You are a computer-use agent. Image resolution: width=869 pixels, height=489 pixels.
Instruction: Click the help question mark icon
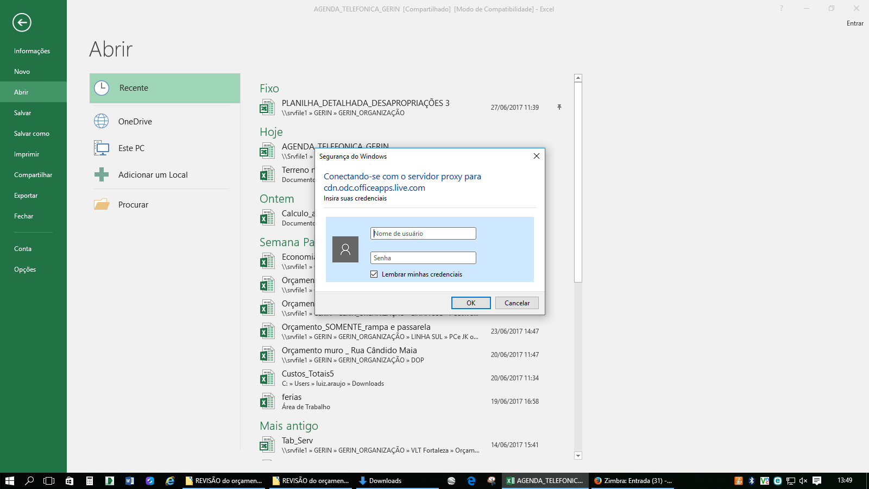tap(782, 9)
